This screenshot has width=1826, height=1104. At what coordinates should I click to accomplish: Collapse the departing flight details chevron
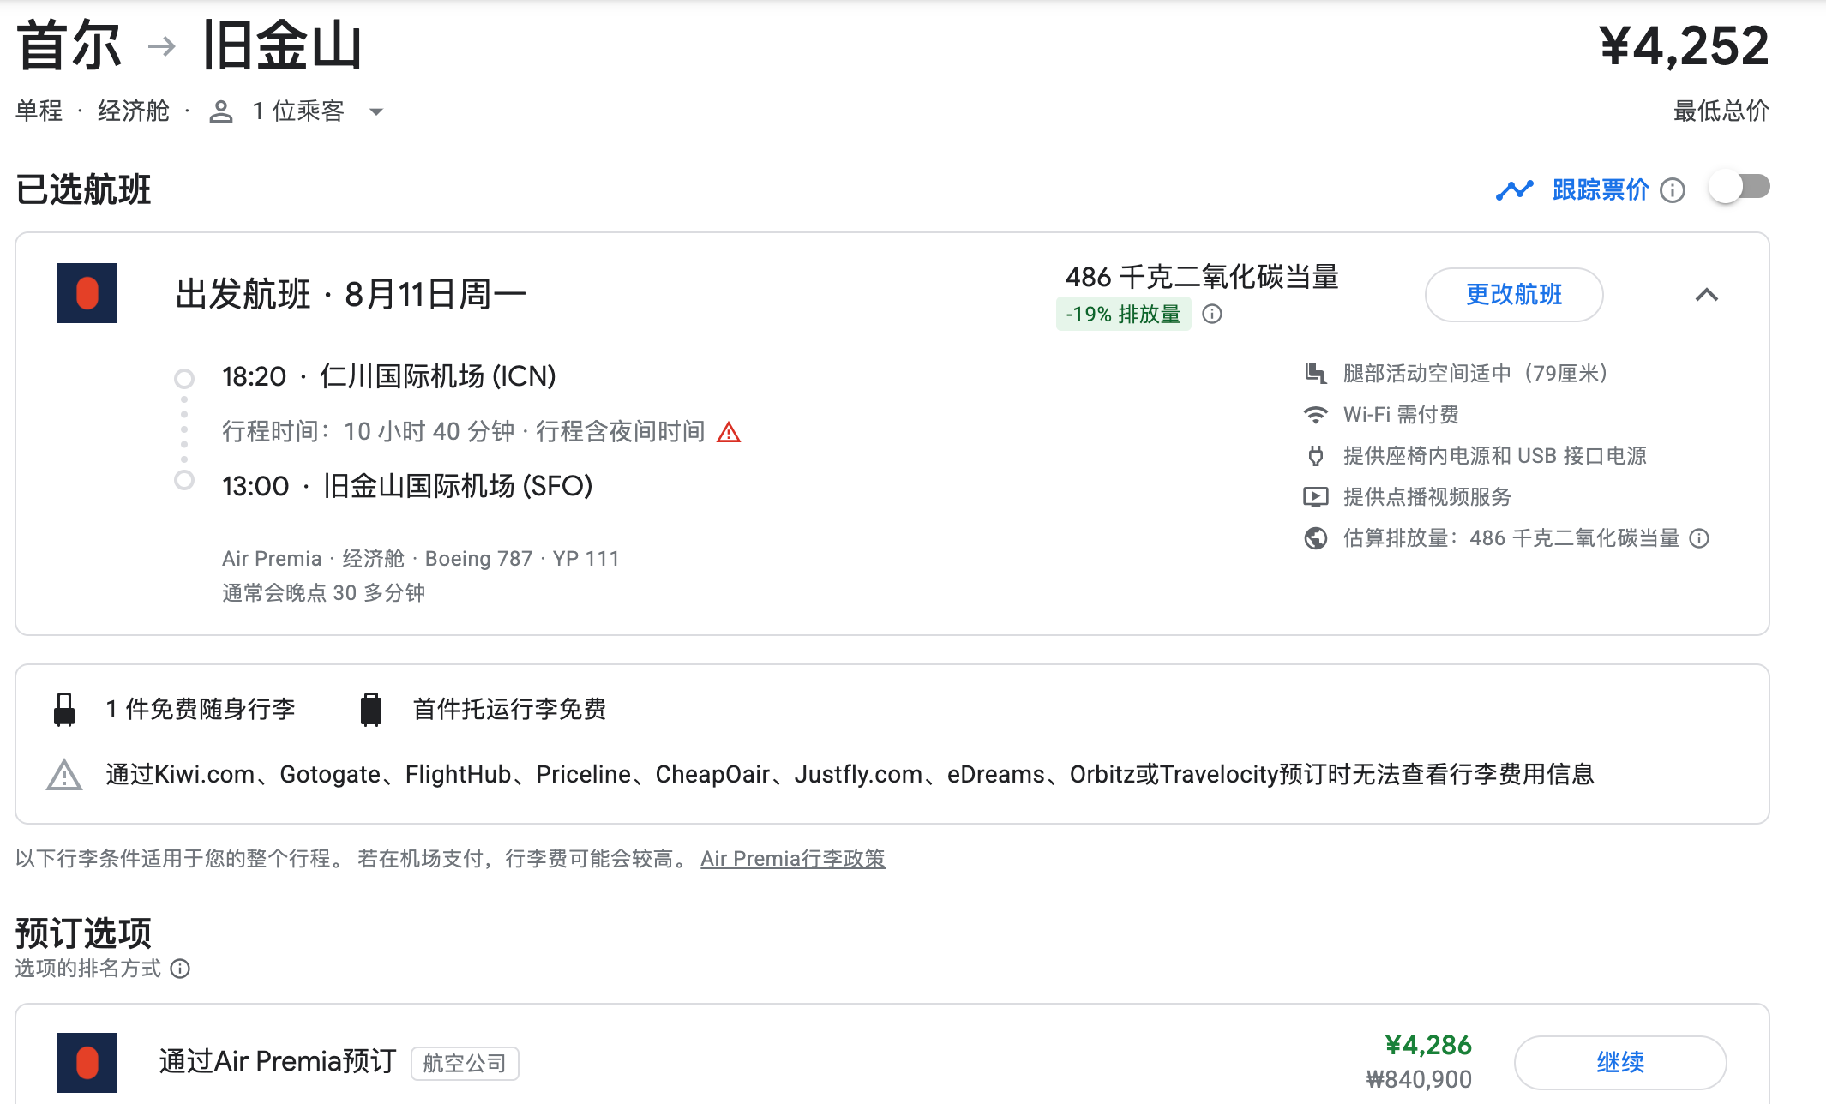[1706, 295]
